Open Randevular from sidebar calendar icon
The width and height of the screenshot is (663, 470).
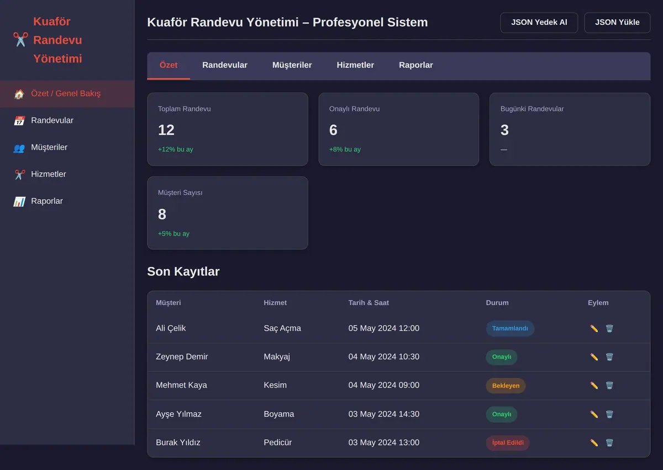click(19, 120)
